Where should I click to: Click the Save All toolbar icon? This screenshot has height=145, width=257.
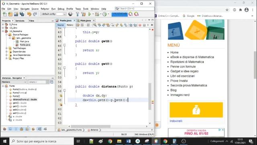click(x=22, y=14)
